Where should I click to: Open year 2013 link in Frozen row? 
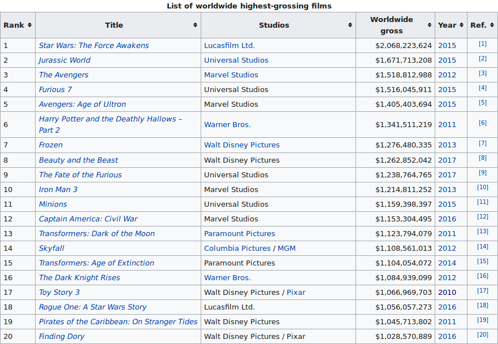click(447, 145)
